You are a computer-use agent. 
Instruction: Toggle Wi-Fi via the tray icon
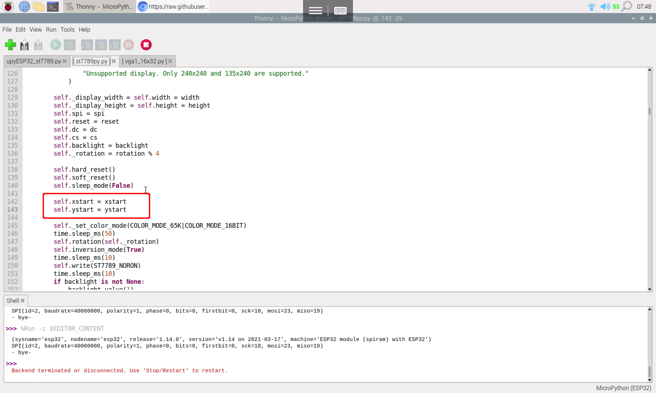pos(591,6)
